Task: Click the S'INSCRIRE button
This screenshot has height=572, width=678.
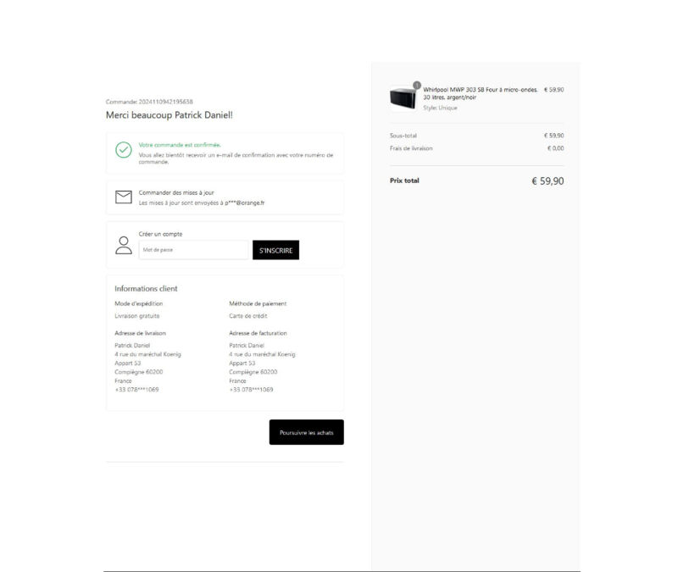Action: (x=276, y=250)
